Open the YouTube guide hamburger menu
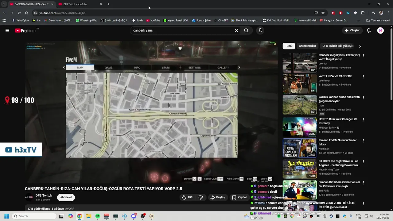 click(7, 30)
